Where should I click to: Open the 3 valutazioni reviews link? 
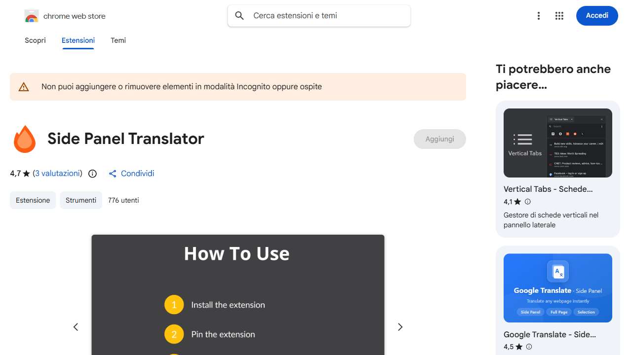tap(57, 174)
